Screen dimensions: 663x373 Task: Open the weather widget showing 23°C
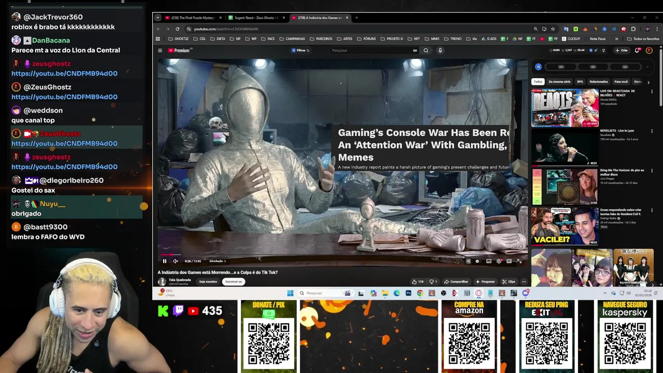click(x=167, y=293)
